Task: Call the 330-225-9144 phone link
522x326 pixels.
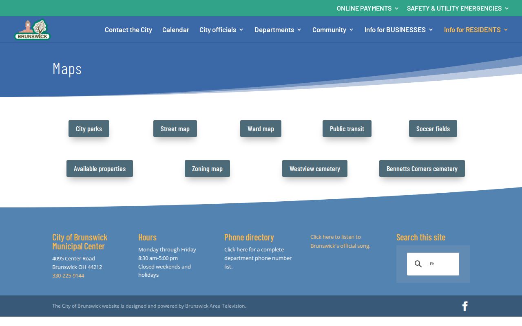Action: [x=68, y=276]
